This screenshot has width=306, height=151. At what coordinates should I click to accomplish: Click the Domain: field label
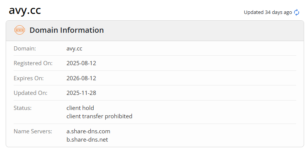[x=25, y=49]
